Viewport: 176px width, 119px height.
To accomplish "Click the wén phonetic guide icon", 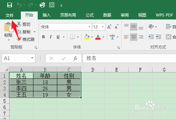I will (112, 37).
